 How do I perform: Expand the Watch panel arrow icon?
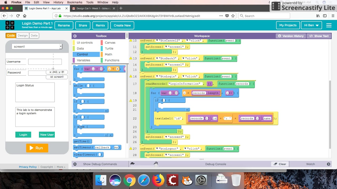[329, 164]
